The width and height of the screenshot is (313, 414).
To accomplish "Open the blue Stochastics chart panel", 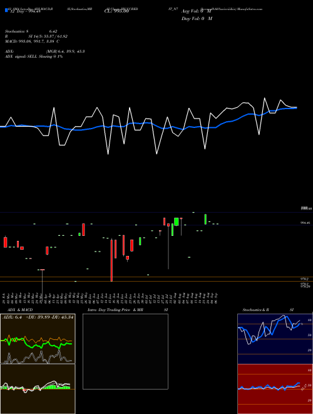I will coord(275,339).
